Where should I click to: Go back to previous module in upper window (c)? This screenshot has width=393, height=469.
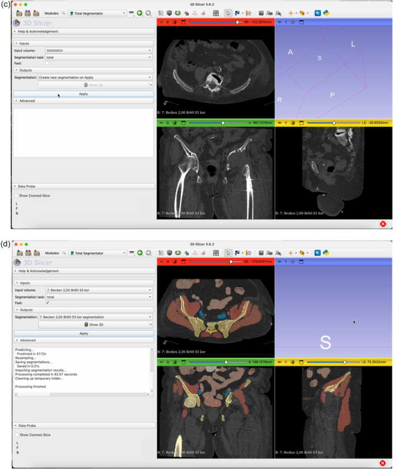point(139,13)
